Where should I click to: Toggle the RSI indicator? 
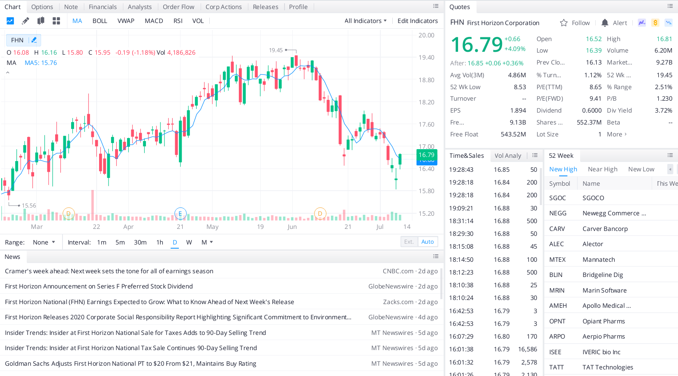coord(178,21)
